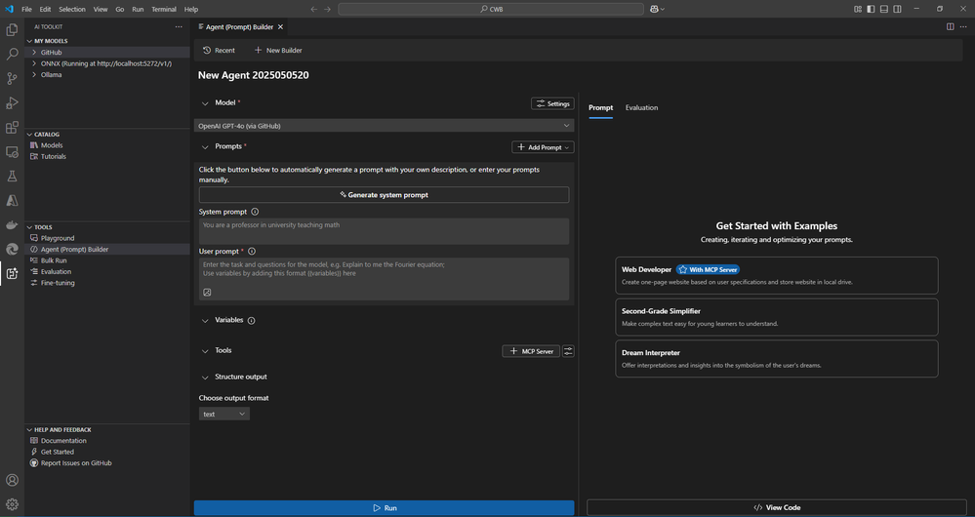
Task: Open the Terminal menu
Action: [163, 9]
